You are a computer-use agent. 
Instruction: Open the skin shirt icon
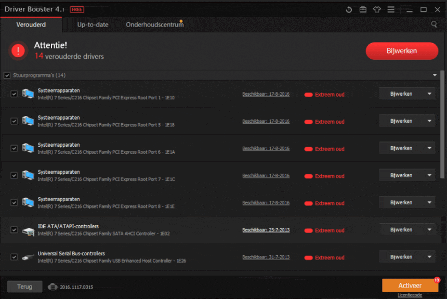pyautogui.click(x=377, y=10)
